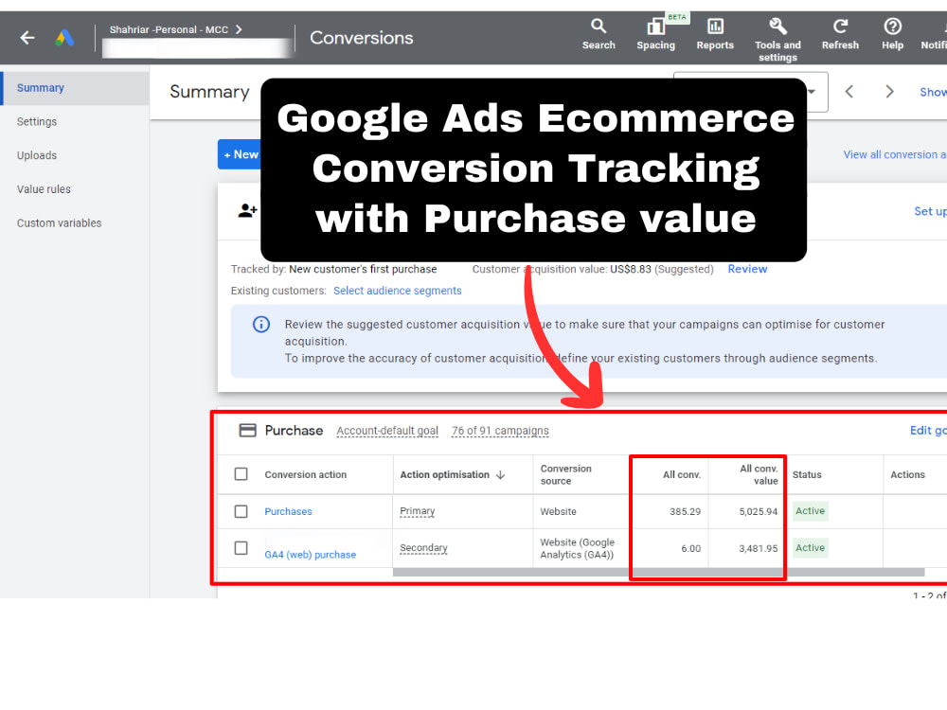Click the Conversions page title
Screen dimensions: 947x710
pos(361,38)
